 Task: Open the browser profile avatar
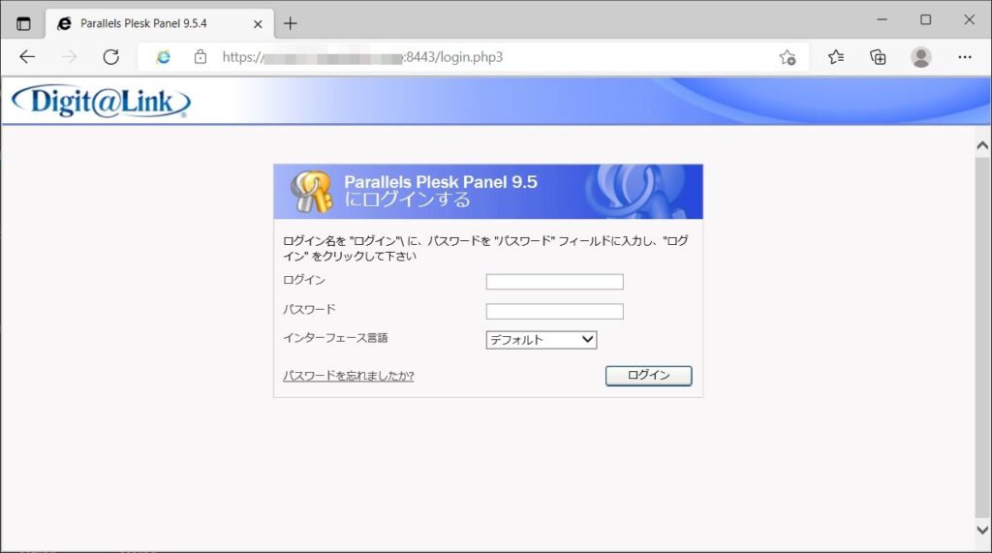(920, 57)
